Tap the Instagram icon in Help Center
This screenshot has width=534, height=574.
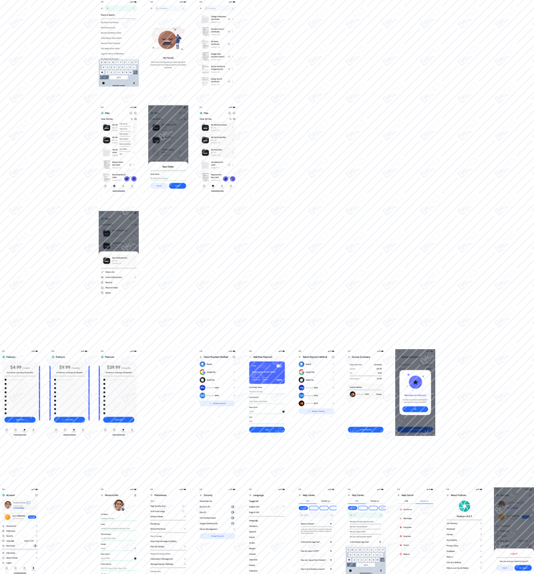tap(400, 527)
